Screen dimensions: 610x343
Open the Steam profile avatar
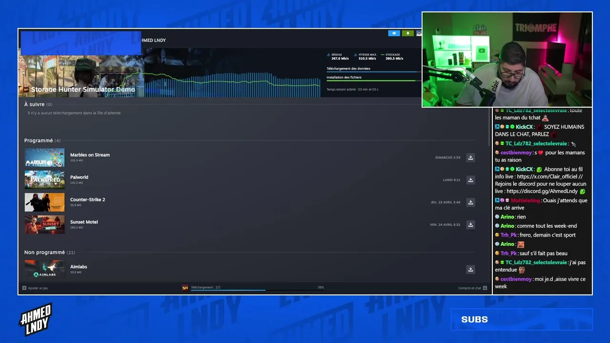419,33
